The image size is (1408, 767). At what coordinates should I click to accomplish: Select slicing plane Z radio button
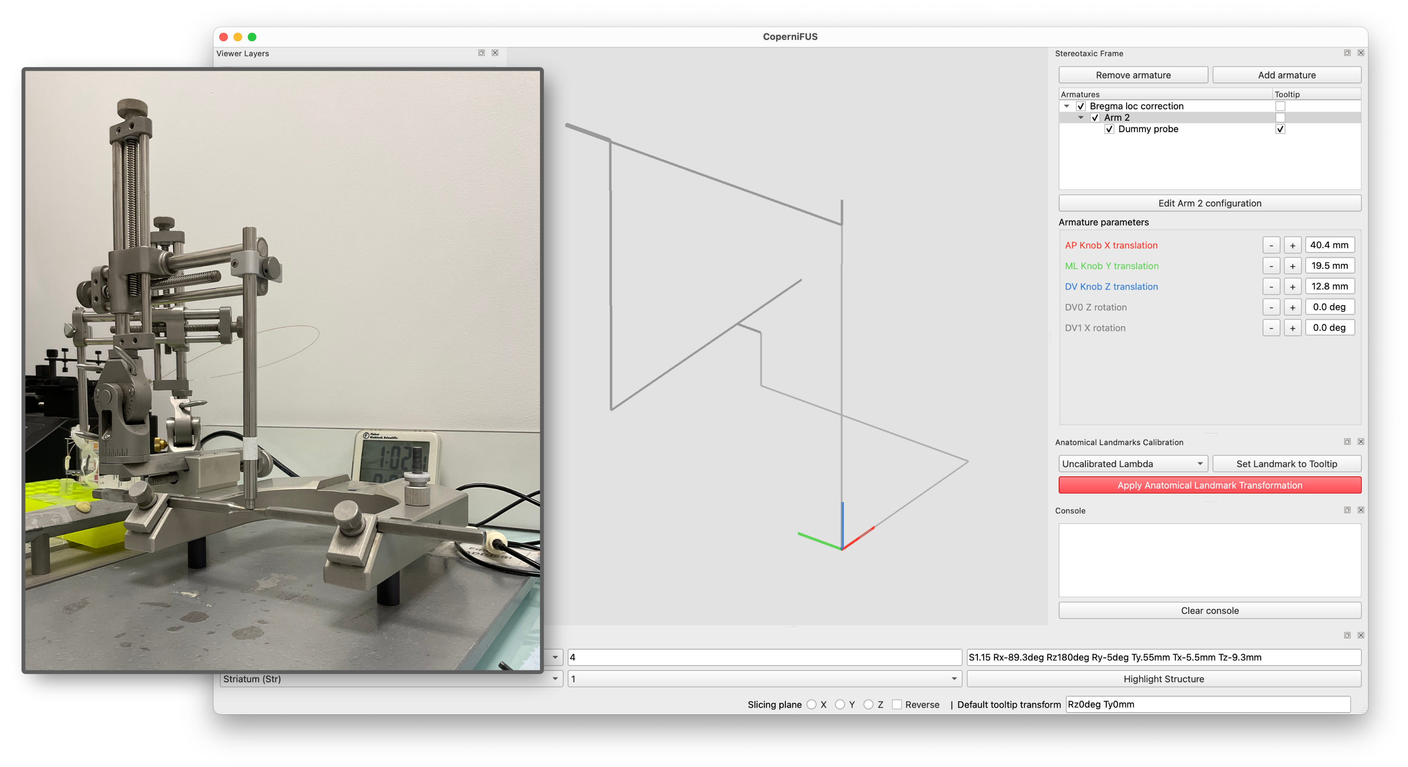869,705
